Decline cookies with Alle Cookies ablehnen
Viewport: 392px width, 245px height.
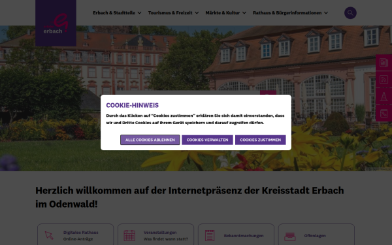click(x=150, y=140)
